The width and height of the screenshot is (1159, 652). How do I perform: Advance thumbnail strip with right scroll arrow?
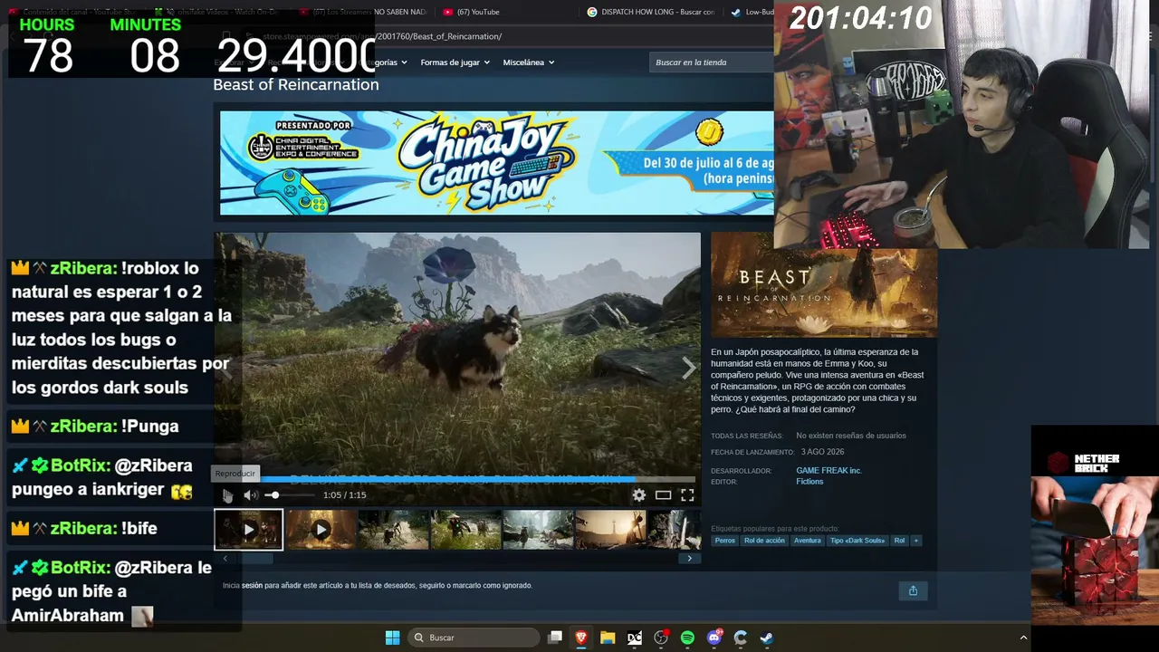point(689,559)
